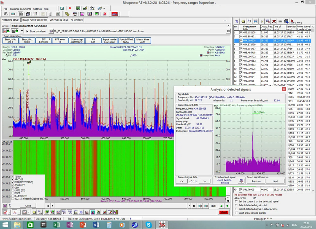Click the red X delete icon above signal list
The height and width of the screenshot is (229, 316).
(274, 21)
